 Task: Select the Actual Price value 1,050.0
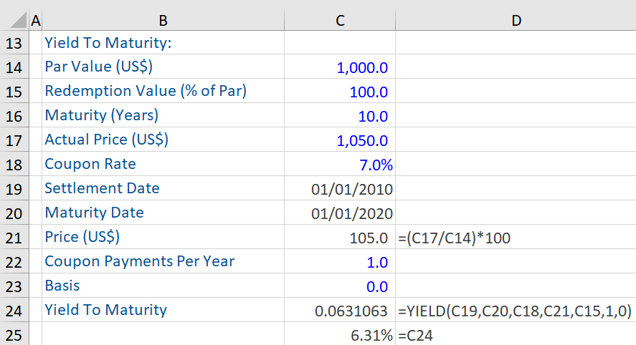coord(340,141)
